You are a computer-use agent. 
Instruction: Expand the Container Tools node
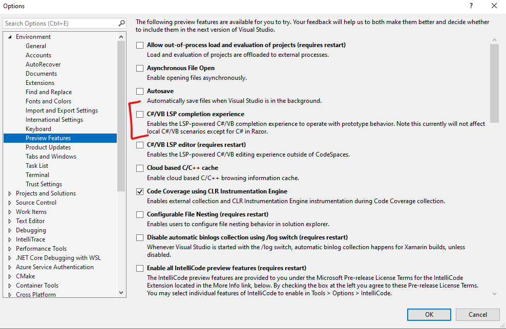pyautogui.click(x=10, y=286)
